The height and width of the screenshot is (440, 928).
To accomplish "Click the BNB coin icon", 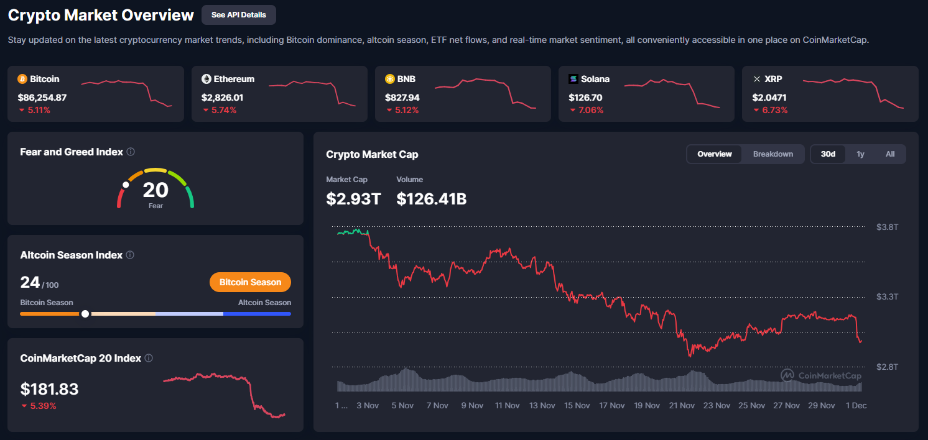I will (x=390, y=79).
